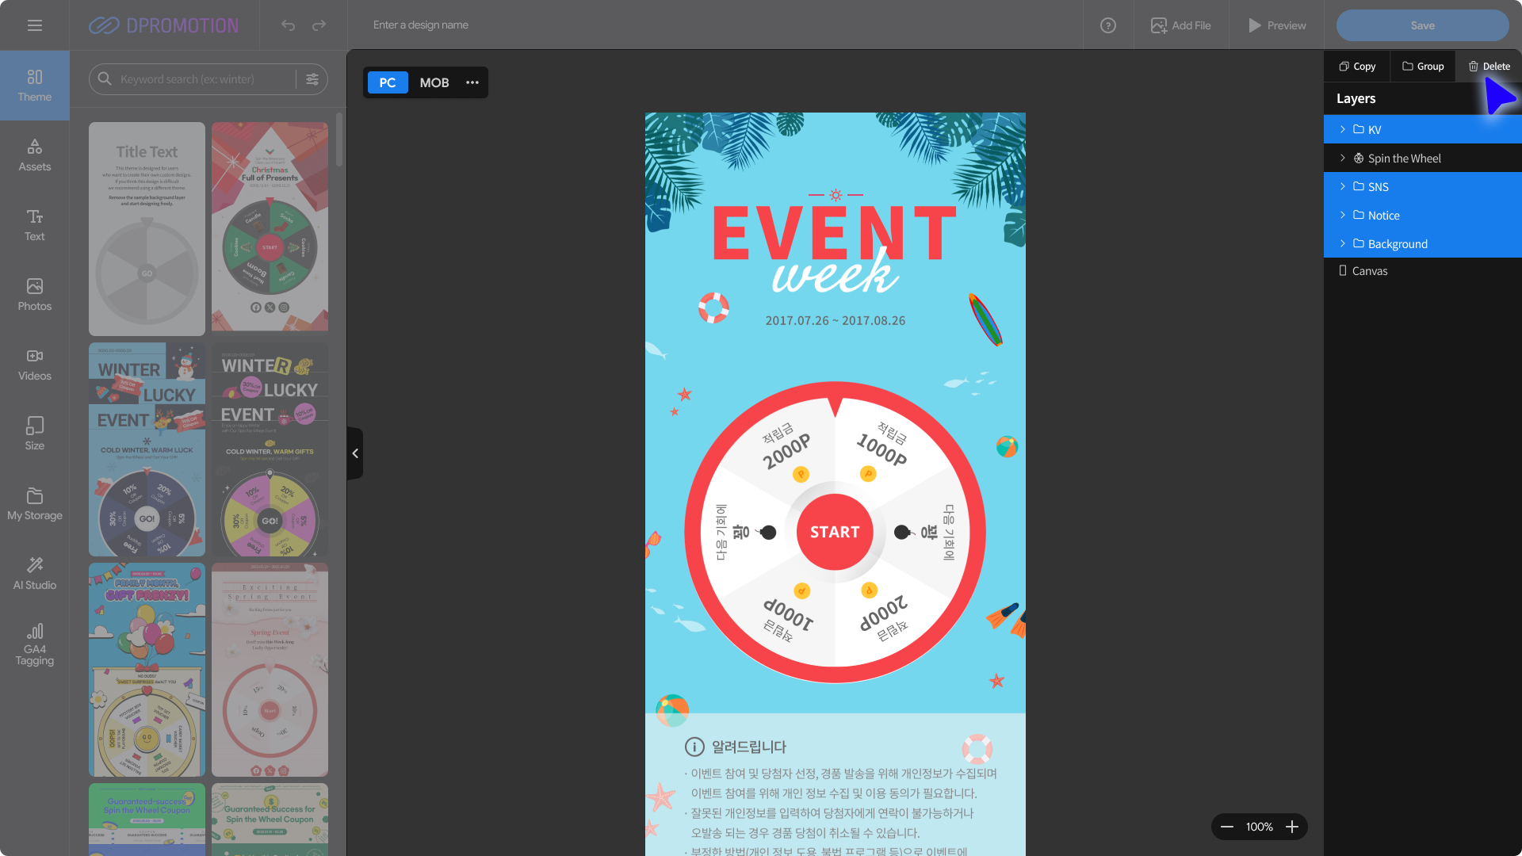The image size is (1522, 856).
Task: Click the Preview button
Action: point(1277,25)
